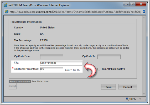Click the Internet Explorer title bar icon
The height and width of the screenshot is (105, 150).
[6, 5]
